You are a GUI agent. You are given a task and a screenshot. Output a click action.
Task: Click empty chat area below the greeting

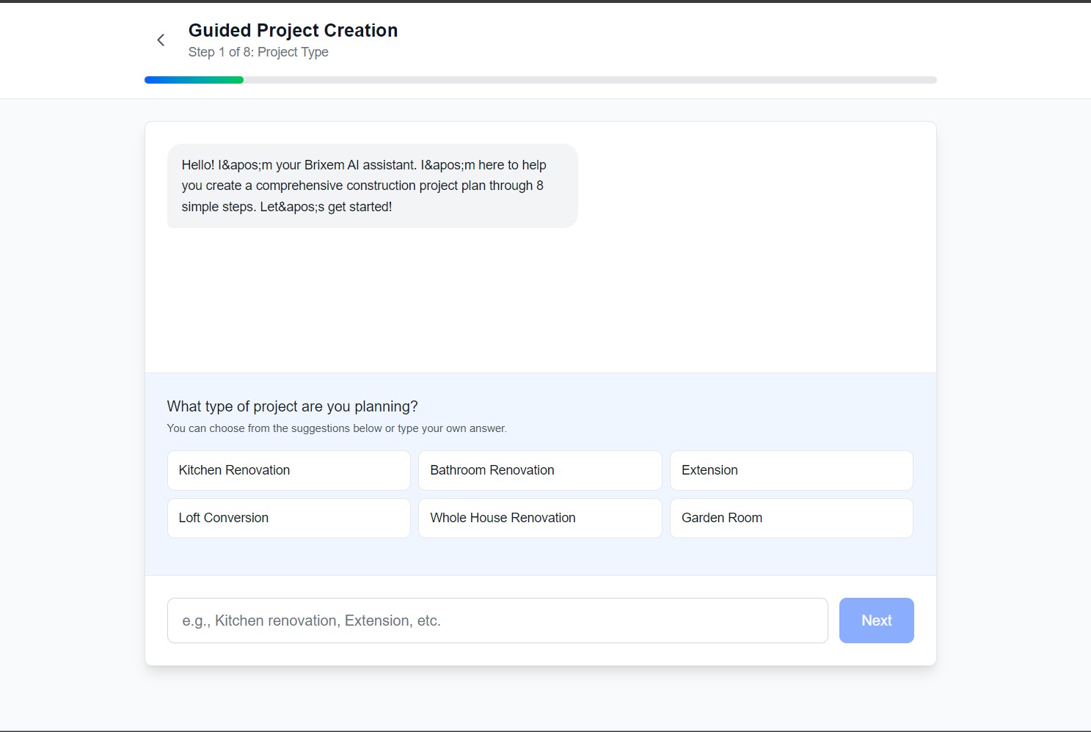(540, 301)
